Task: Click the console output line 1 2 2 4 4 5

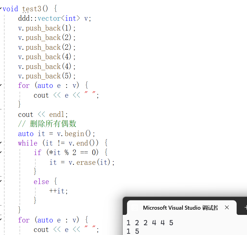Action: pyautogui.click(x=150, y=223)
